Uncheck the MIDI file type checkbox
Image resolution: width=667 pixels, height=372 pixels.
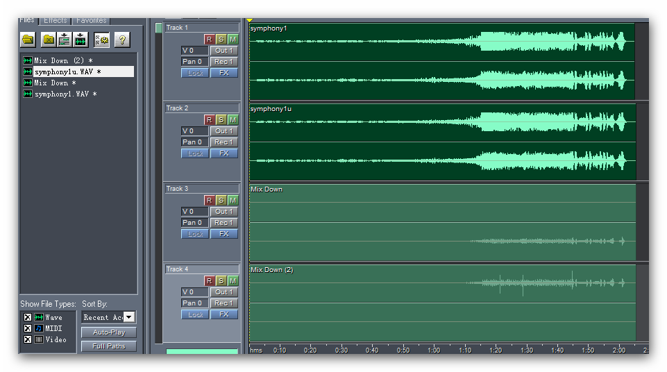point(28,328)
